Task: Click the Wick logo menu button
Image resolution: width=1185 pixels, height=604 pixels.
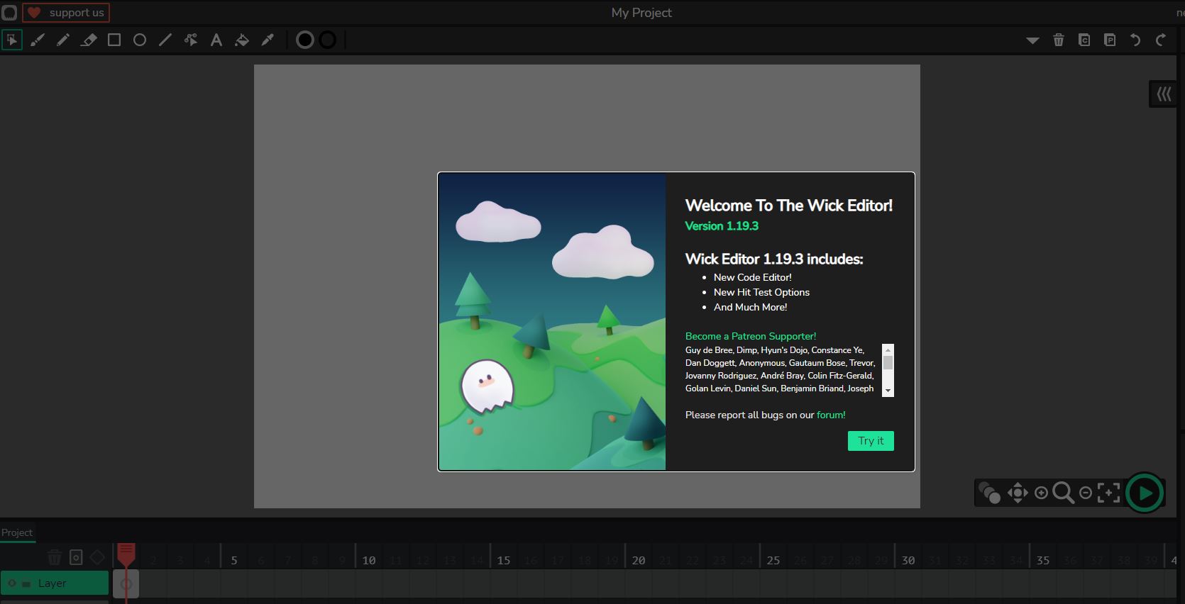Action: 9,13
